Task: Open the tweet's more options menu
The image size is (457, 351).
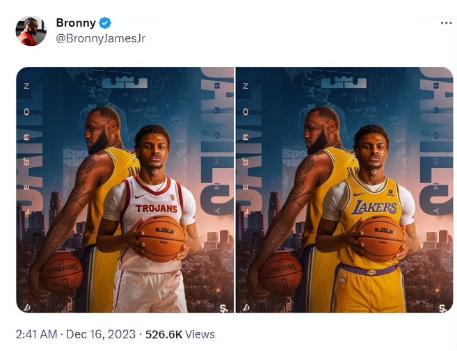Action: pyautogui.click(x=446, y=23)
